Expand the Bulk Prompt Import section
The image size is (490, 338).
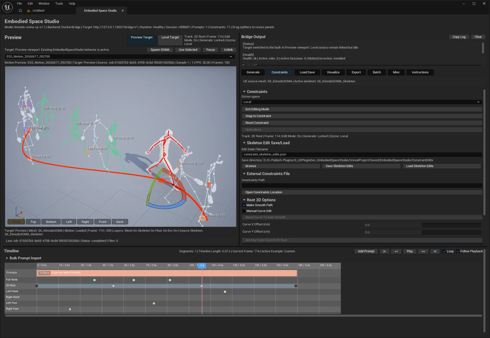pyautogui.click(x=7, y=258)
